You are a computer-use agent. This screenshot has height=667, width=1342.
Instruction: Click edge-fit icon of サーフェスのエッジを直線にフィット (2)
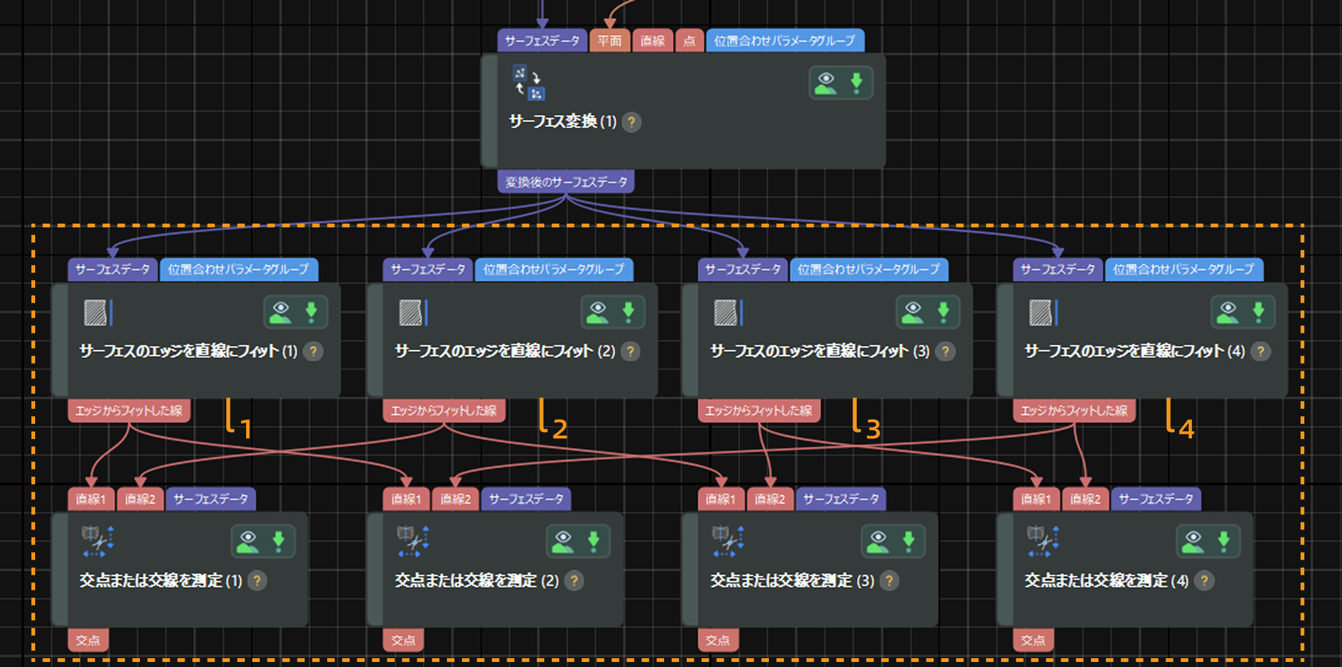point(413,312)
